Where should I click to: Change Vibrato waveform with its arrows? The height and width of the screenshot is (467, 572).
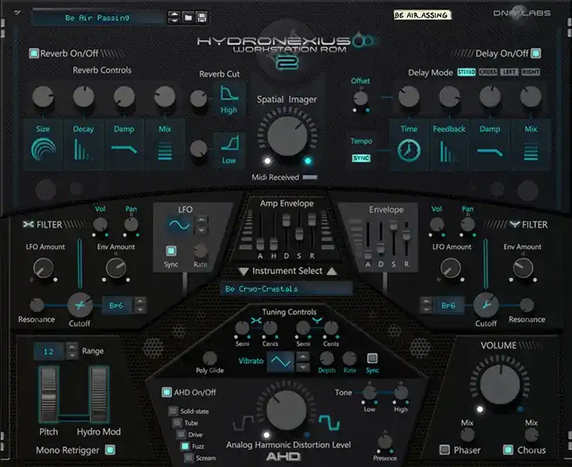point(303,361)
